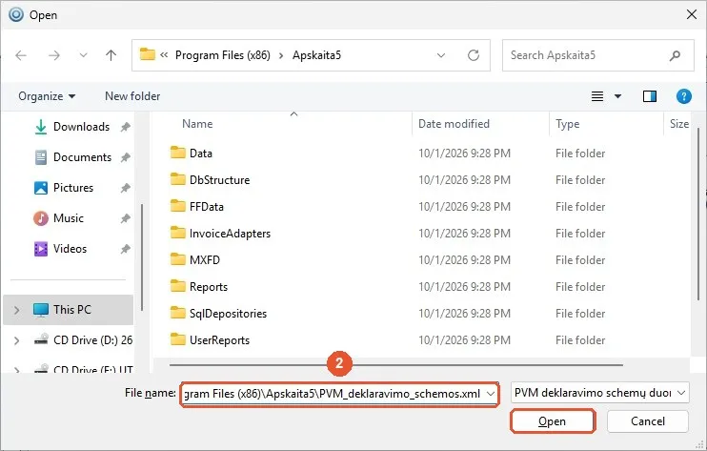Screen dimensions: 707x451
Task: Open Documents in the sidebar
Action: point(82,157)
